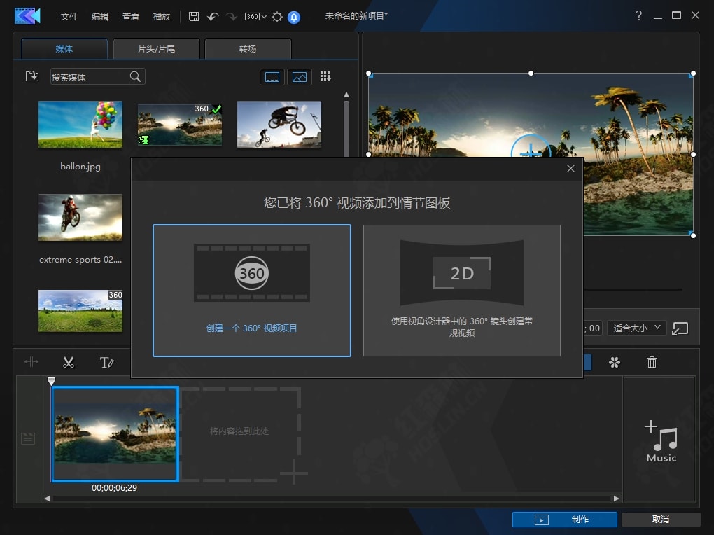Select the extreme sports 02 thumbnail
714x535 pixels.
click(80, 217)
